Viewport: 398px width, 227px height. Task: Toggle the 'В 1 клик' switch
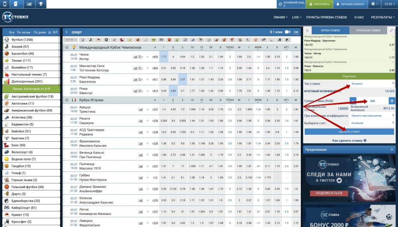click(288, 32)
